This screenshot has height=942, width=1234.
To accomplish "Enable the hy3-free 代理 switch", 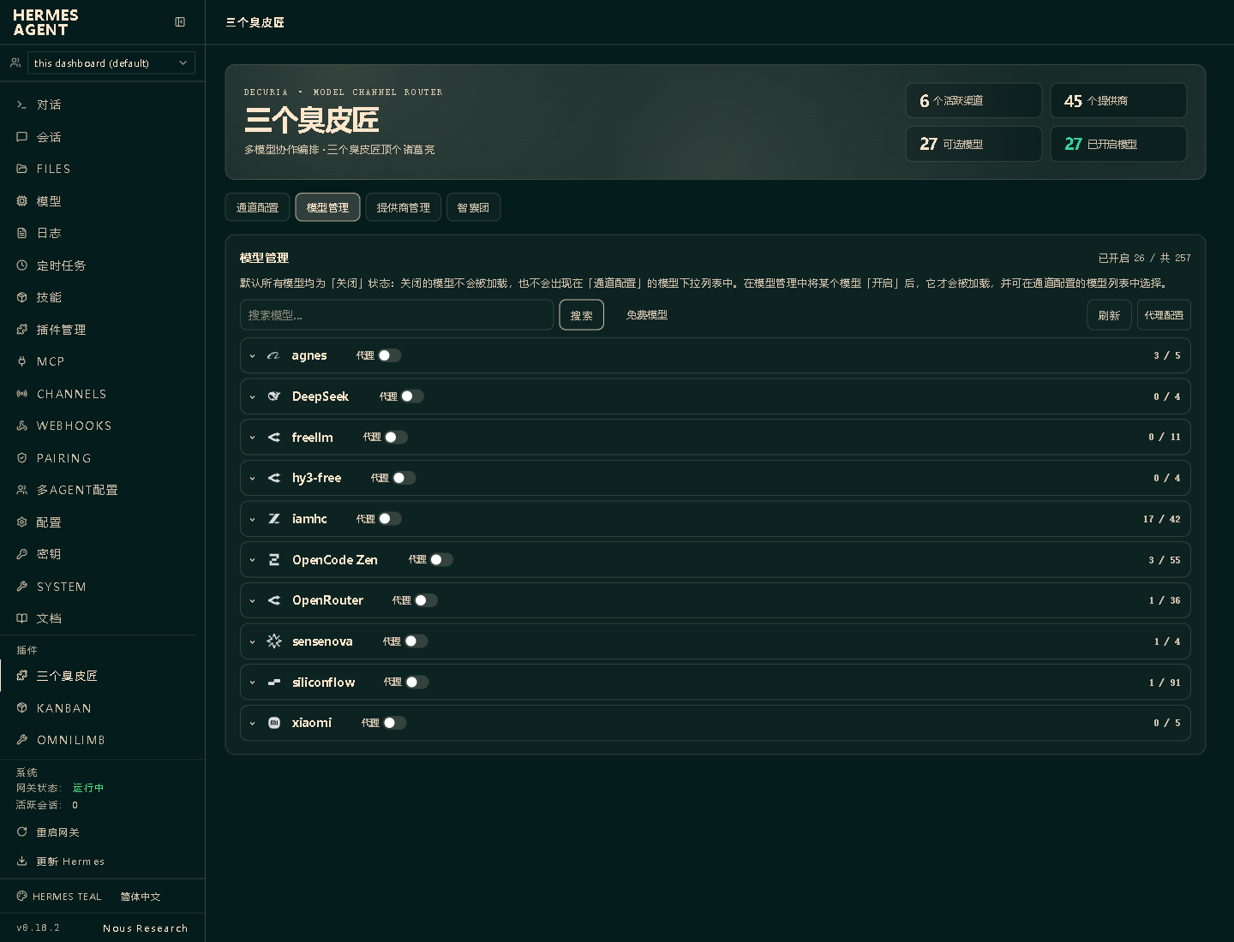I will click(x=404, y=478).
